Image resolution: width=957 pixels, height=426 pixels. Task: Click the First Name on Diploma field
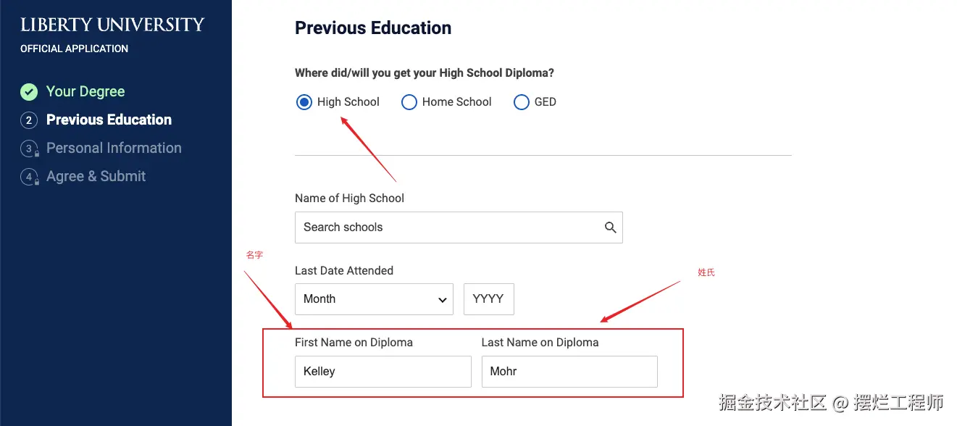(x=383, y=372)
